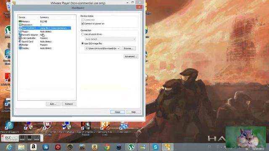Select the Processors device icon
269x151 pixels.
click(20, 25)
